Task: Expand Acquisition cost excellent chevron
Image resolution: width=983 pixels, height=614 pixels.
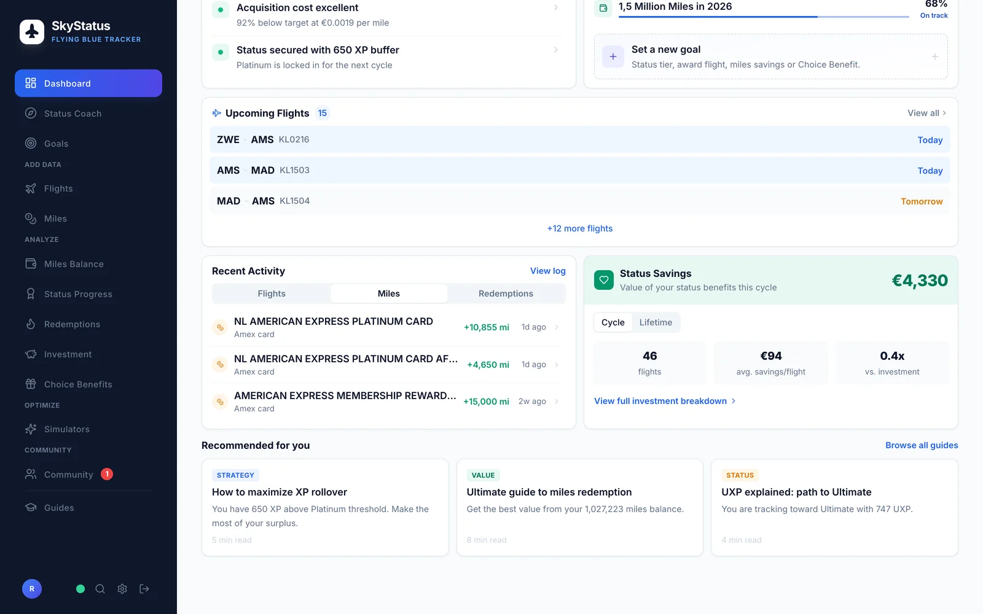Action: pyautogui.click(x=556, y=7)
